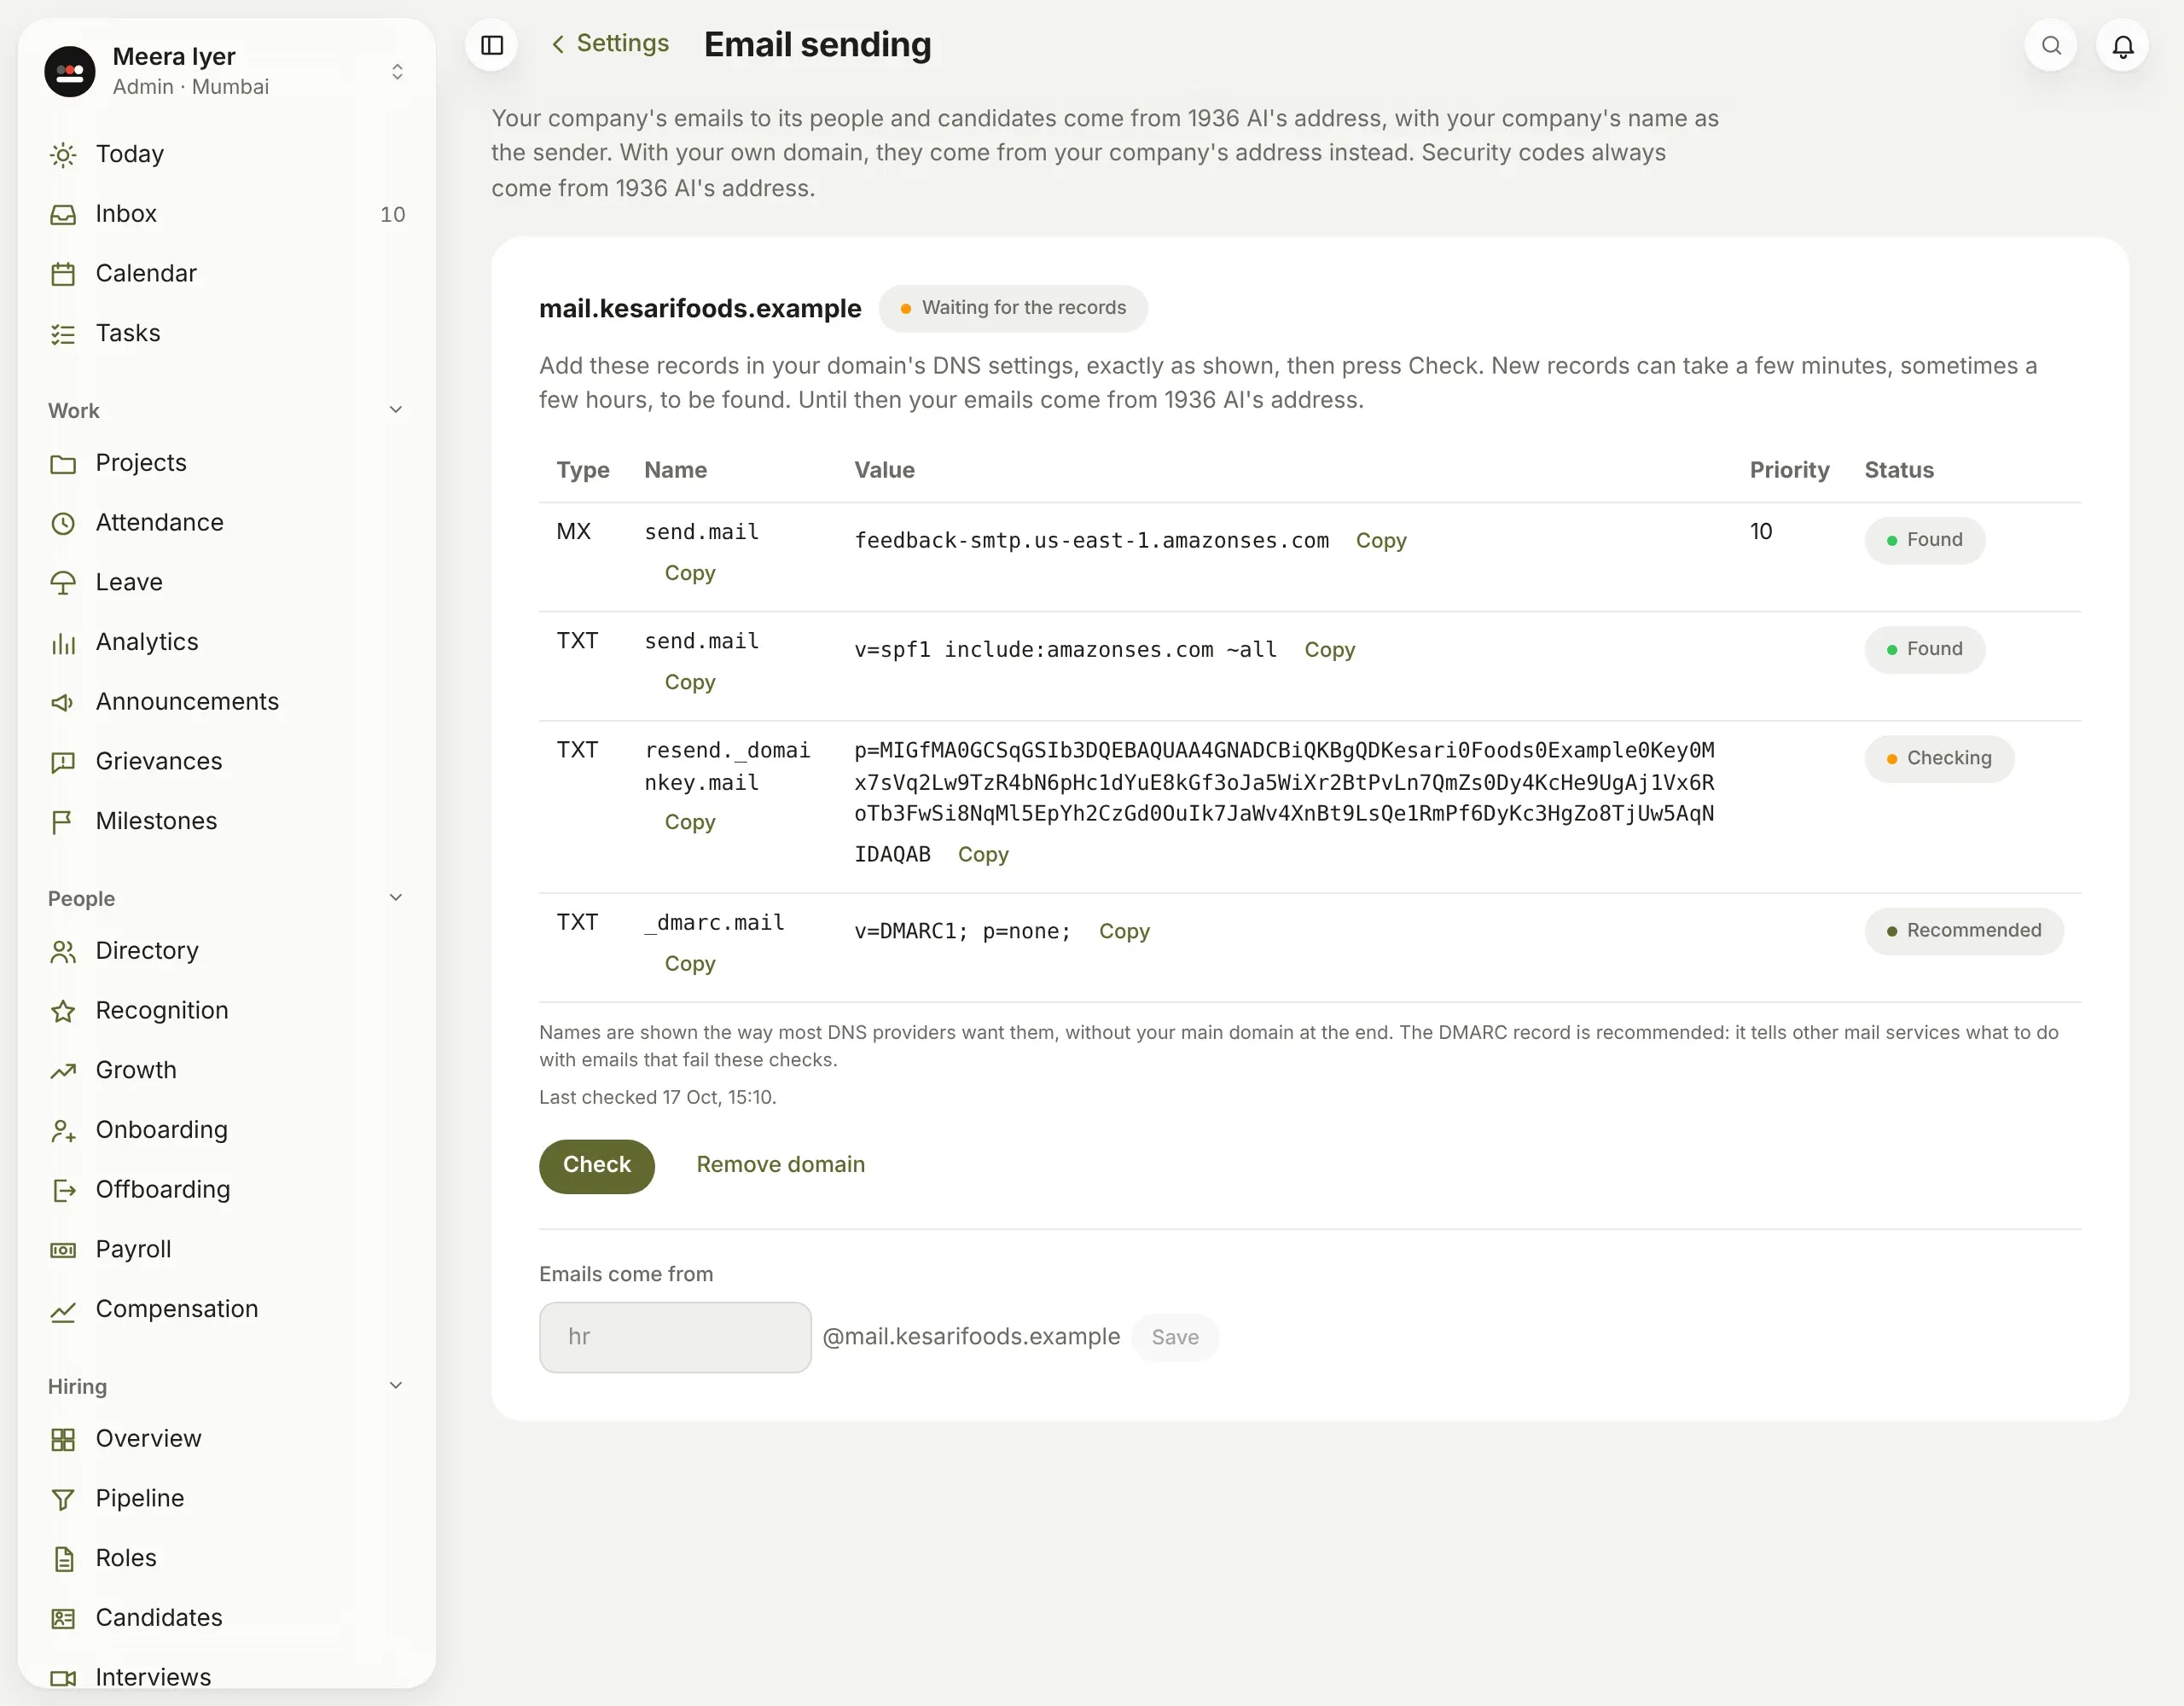The width and height of the screenshot is (2184, 1706).
Task: Copy the v=spf1 record value
Action: pos(1330,650)
